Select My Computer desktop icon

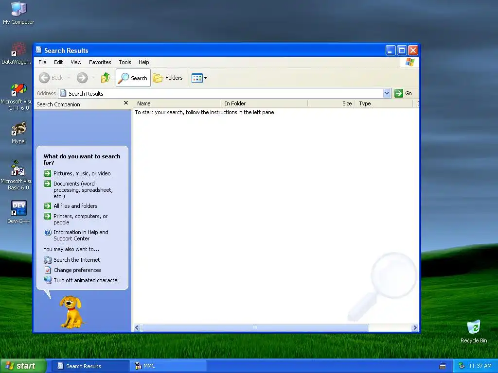coord(18,13)
